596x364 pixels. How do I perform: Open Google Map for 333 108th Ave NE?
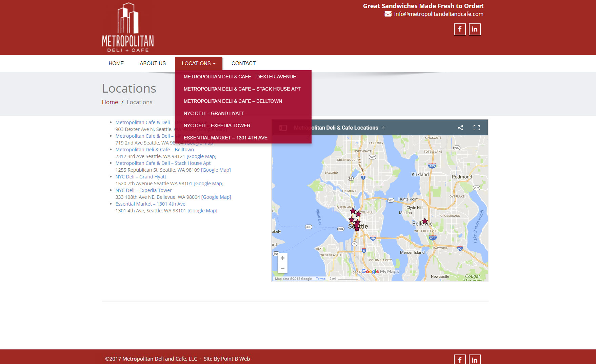click(216, 197)
